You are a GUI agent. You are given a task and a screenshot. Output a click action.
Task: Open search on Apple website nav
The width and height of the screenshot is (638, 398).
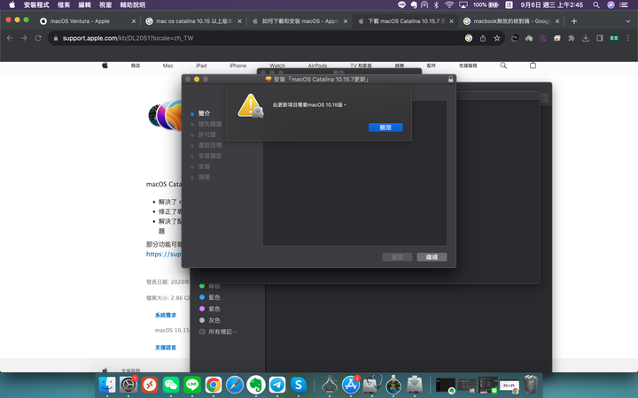point(503,65)
